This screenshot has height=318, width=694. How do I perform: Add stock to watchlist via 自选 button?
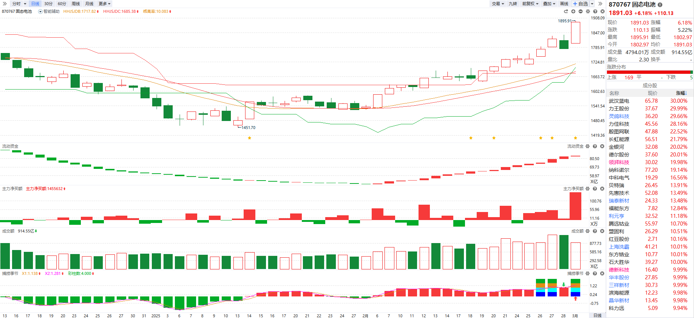click(x=581, y=4)
